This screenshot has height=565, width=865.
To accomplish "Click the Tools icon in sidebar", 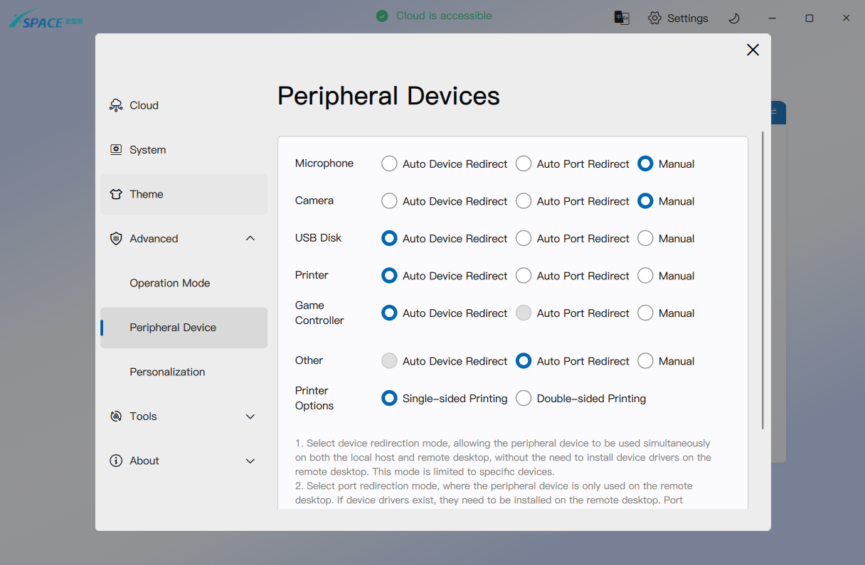I will point(116,416).
